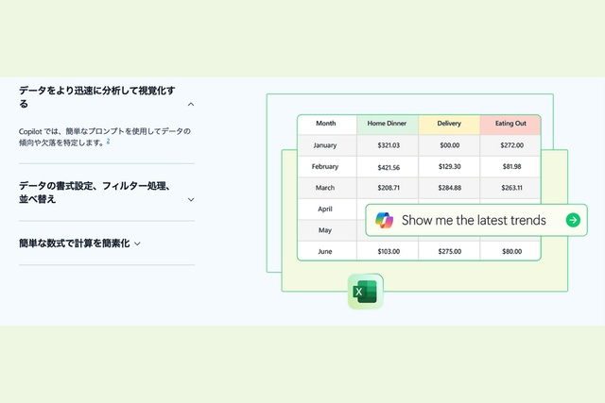Open footnote 2 link in description
Viewport: 605px width, 403px height.
[x=108, y=141]
